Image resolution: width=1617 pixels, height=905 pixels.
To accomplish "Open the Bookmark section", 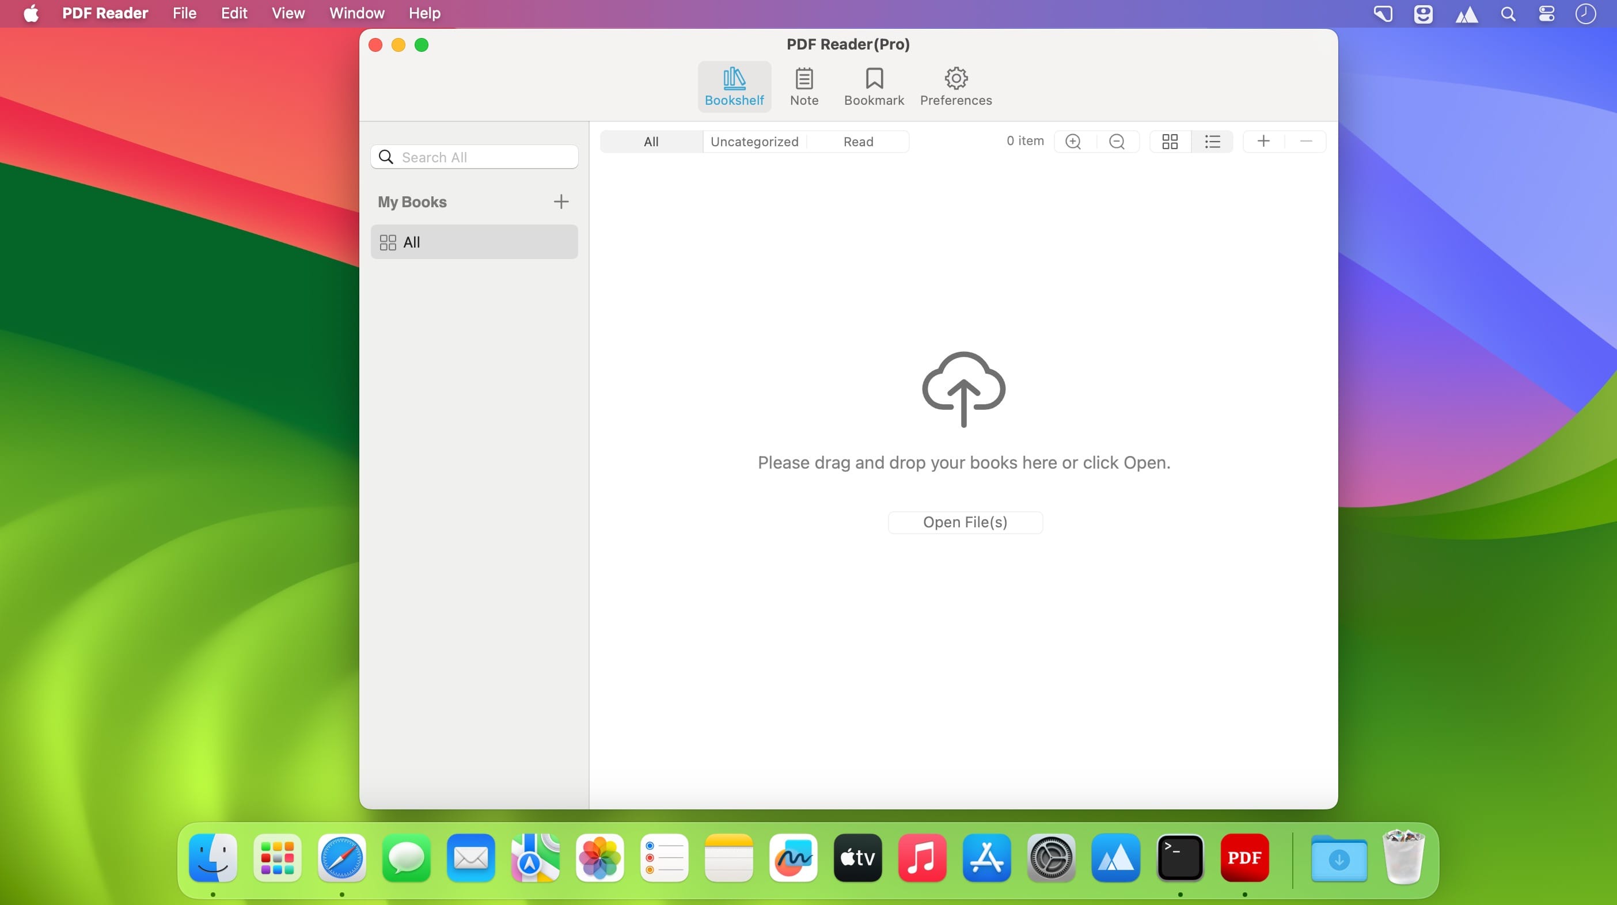I will click(874, 86).
